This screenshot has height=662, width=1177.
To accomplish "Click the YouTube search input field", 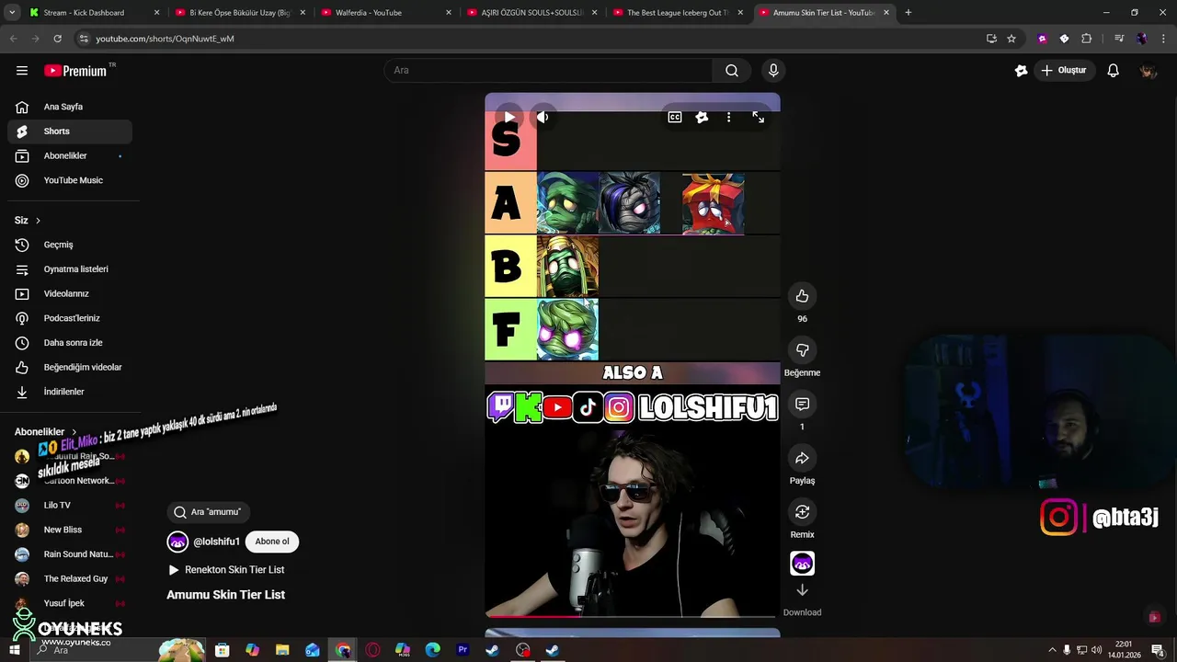I will coord(549,71).
